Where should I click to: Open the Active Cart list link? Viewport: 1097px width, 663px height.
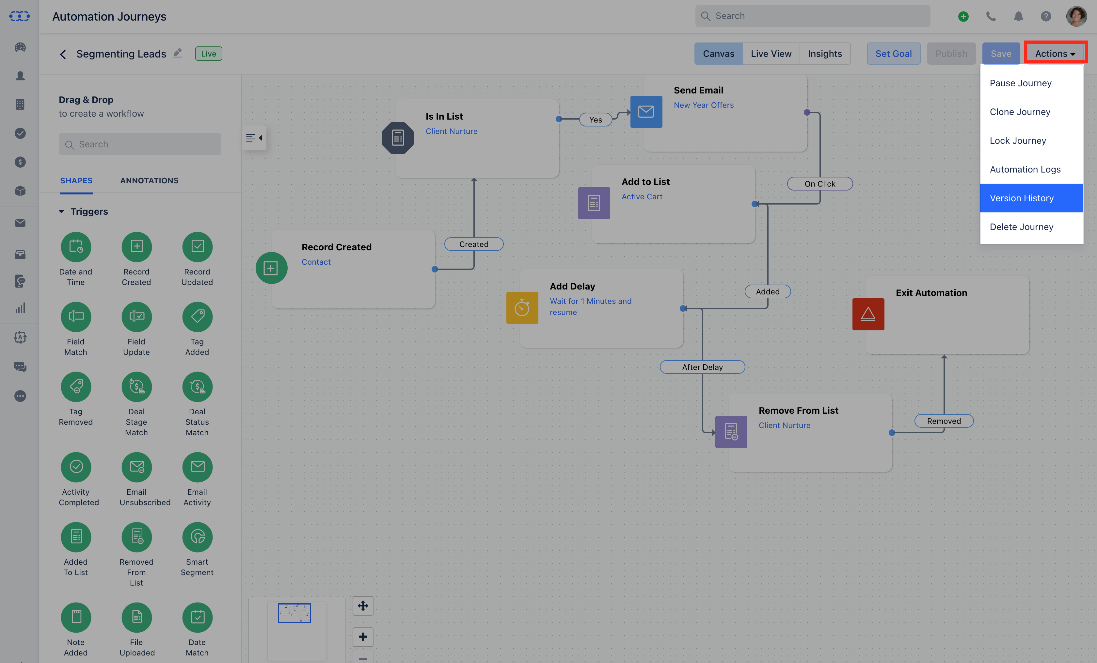coord(642,196)
